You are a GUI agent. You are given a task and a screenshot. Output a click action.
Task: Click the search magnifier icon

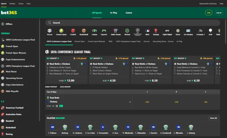pos(49,23)
